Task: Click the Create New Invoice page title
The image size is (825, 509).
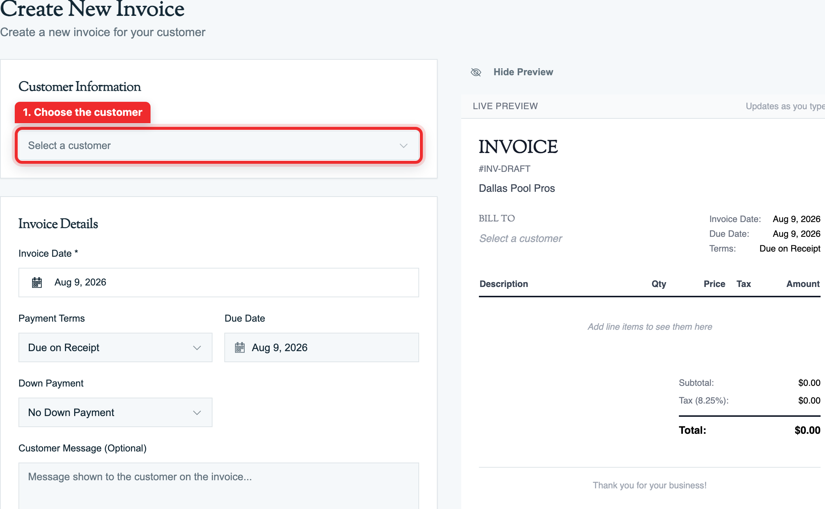Action: click(92, 9)
